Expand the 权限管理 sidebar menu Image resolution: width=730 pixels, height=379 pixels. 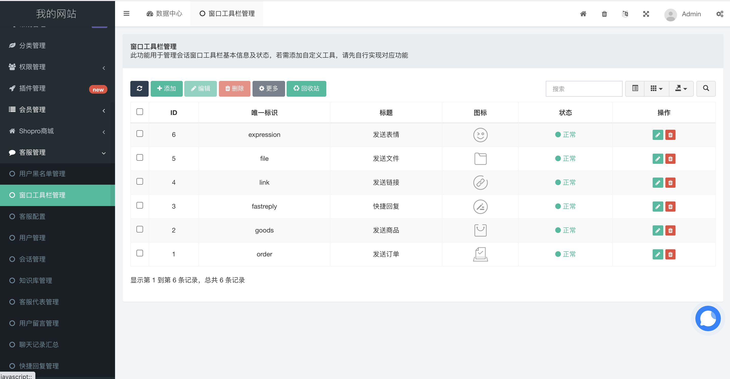[x=58, y=67]
